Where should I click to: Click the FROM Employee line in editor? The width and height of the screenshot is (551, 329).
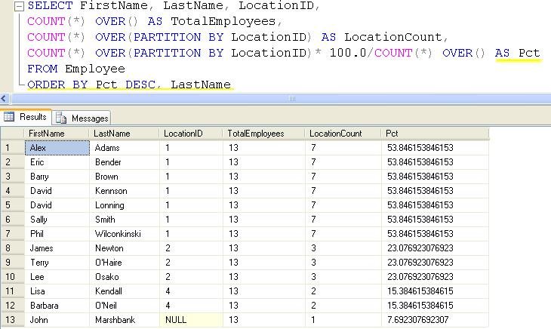[76, 69]
